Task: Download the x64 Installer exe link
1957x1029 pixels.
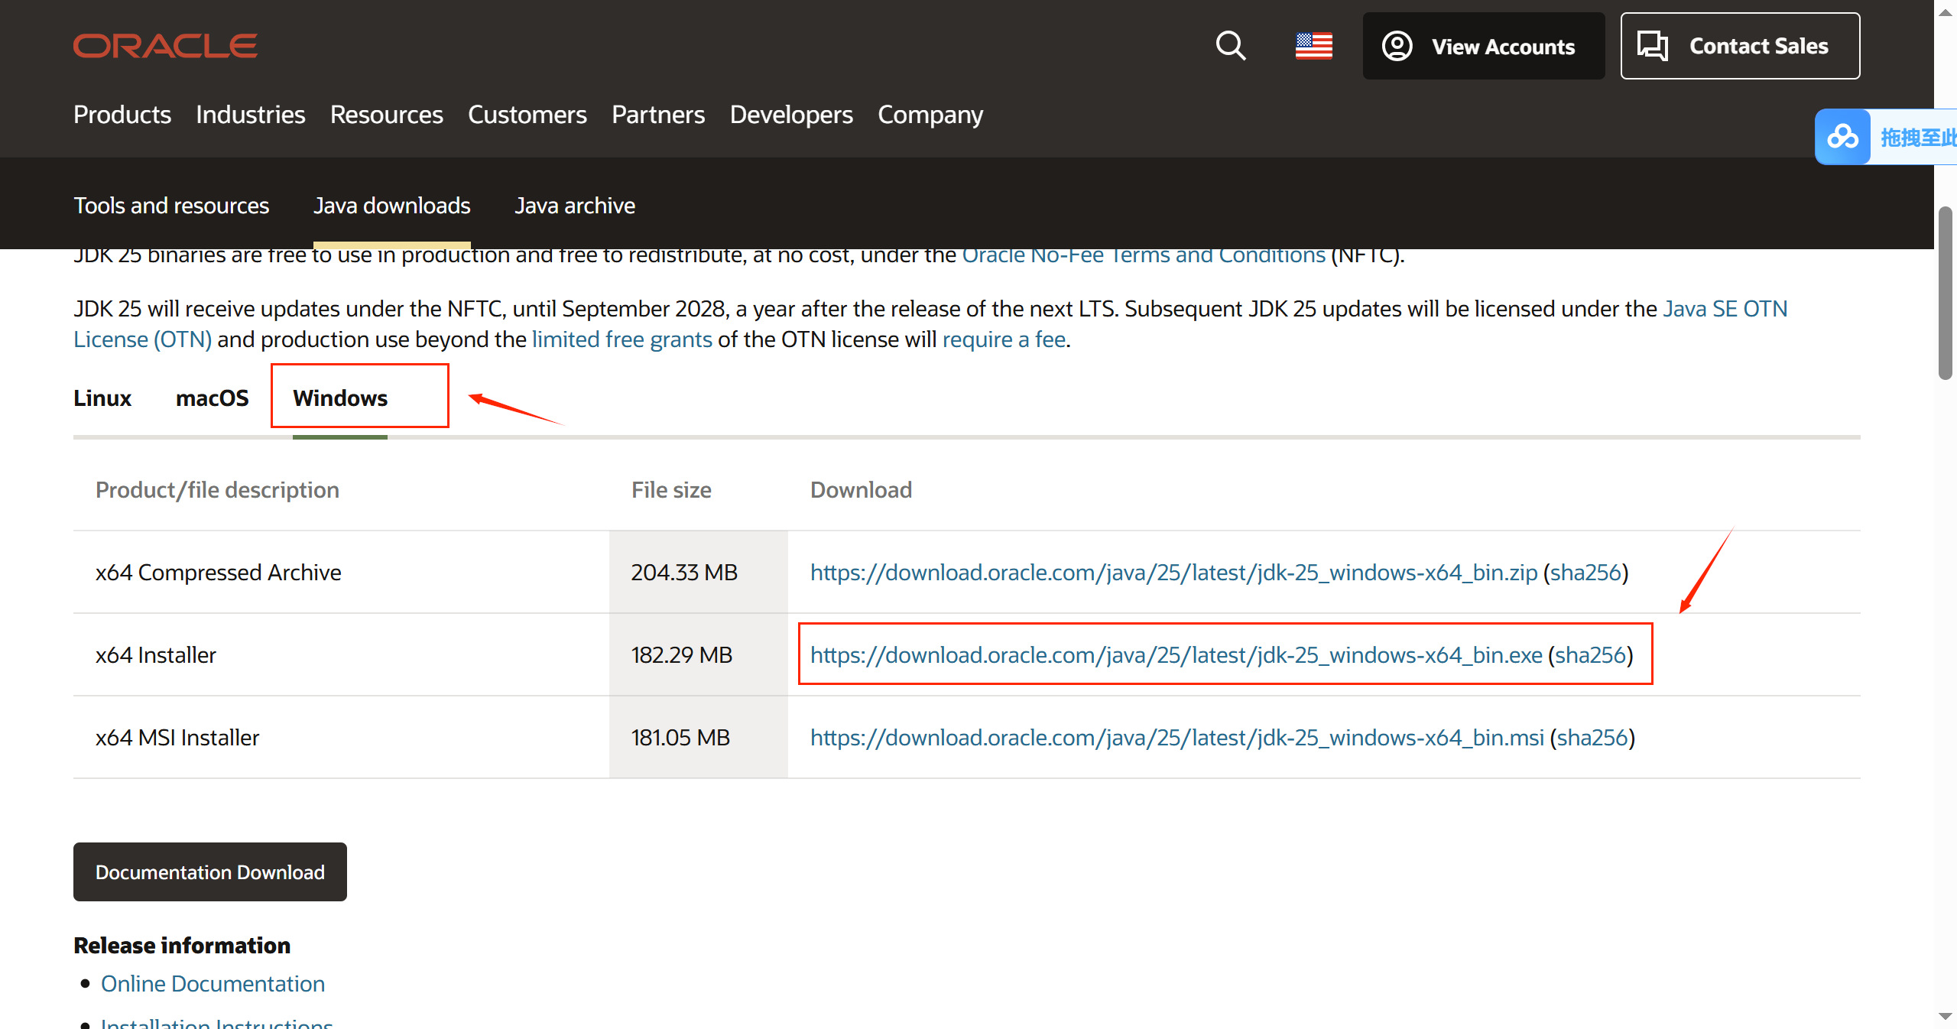Action: [x=1176, y=655]
